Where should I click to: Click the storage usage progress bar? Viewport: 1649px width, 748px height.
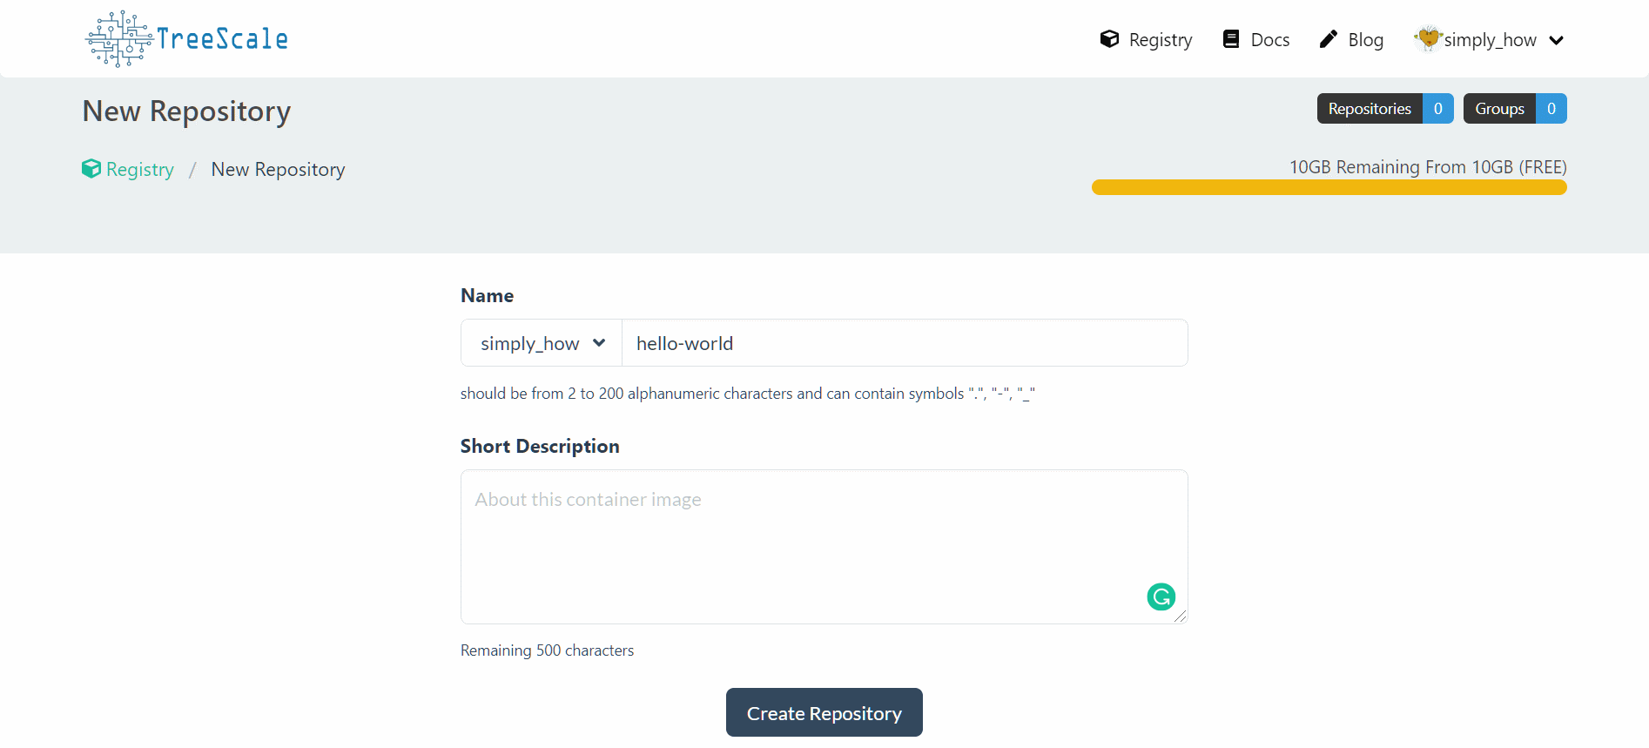tap(1329, 187)
